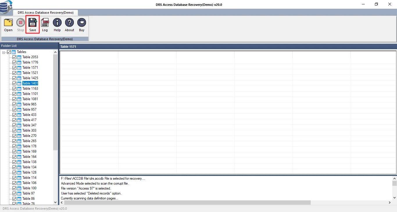Viewport: 397px width, 212px height.
Task: Select Table 128 in folder list
Action: 29,172
